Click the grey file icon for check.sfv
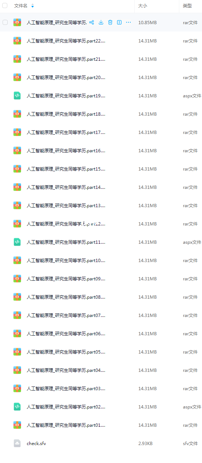202x463 pixels. (x=17, y=443)
